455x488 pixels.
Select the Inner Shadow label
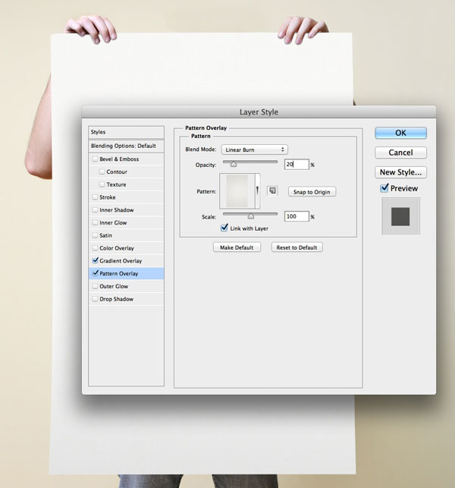(x=117, y=210)
